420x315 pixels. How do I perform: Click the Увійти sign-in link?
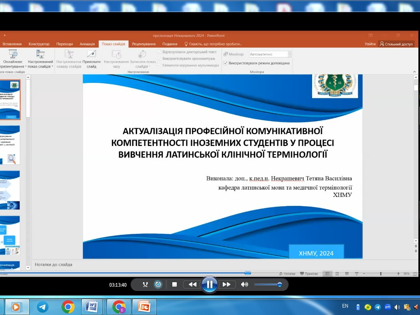tap(370, 44)
